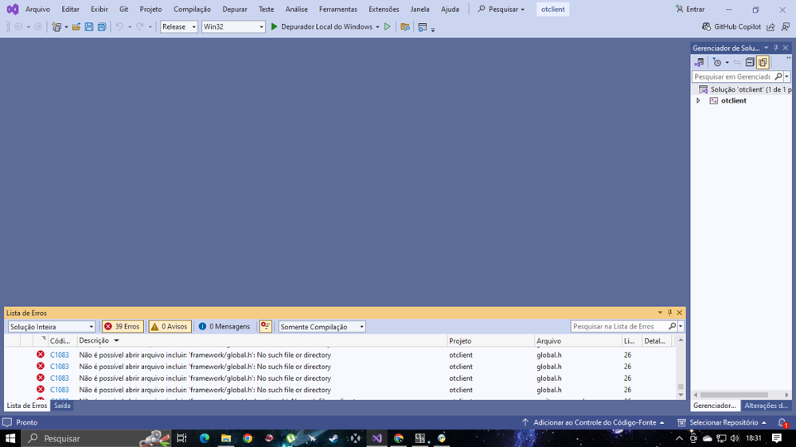Image resolution: width=796 pixels, height=447 pixels.
Task: Open the Solução Inteira scope dropdown
Action: [51, 327]
